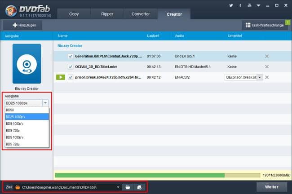The image size is (292, 194).
Task: Open the title bar dropdown menu arrow
Action: tap(258, 5)
